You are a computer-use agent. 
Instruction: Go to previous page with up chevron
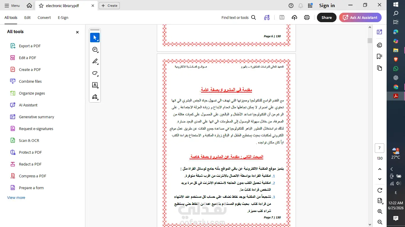(380, 169)
